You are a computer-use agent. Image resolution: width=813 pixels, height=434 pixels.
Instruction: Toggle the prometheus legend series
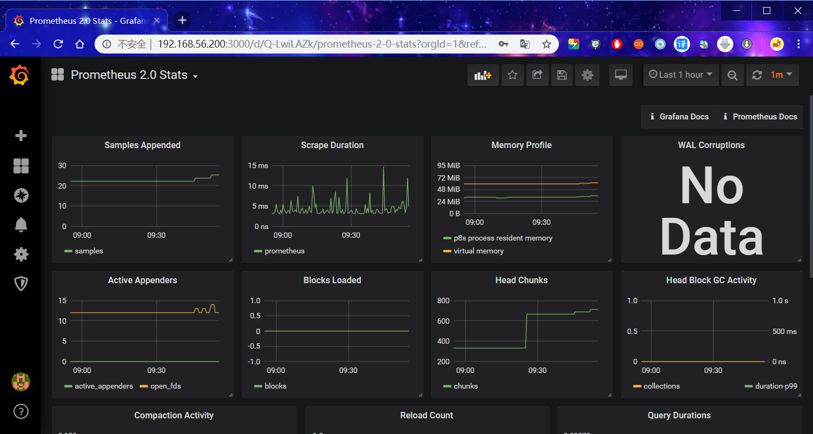[x=284, y=251]
